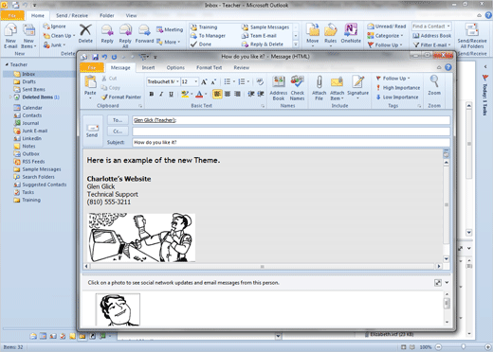Toggle Bold formatting
The width and height of the screenshot is (493, 352).
(152, 94)
